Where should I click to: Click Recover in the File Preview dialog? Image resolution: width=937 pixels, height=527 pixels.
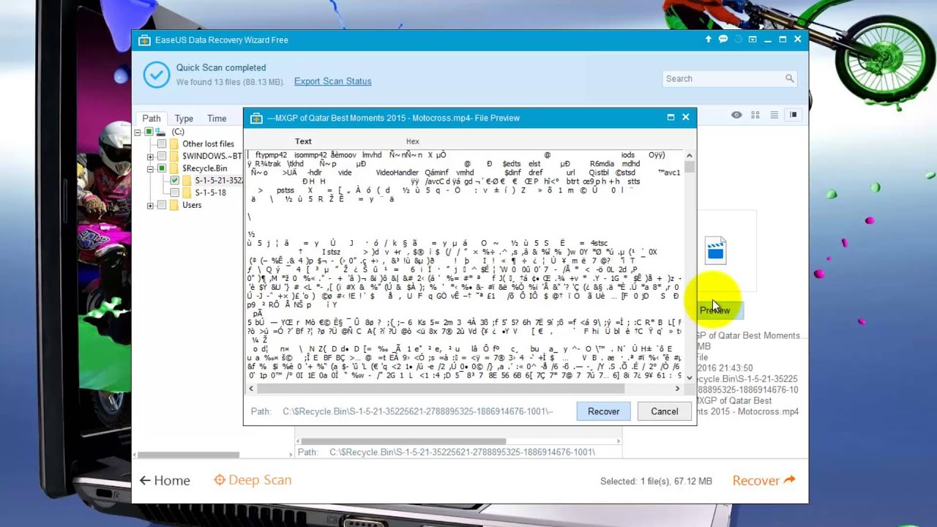(604, 411)
